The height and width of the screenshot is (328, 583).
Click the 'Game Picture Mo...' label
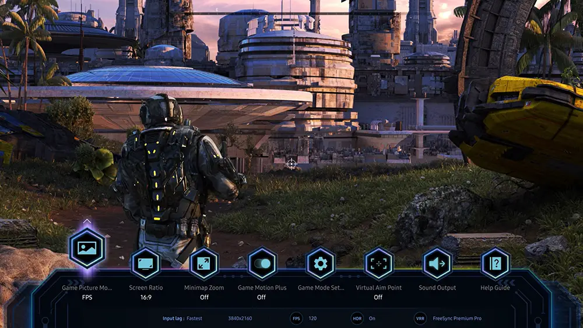tap(87, 288)
